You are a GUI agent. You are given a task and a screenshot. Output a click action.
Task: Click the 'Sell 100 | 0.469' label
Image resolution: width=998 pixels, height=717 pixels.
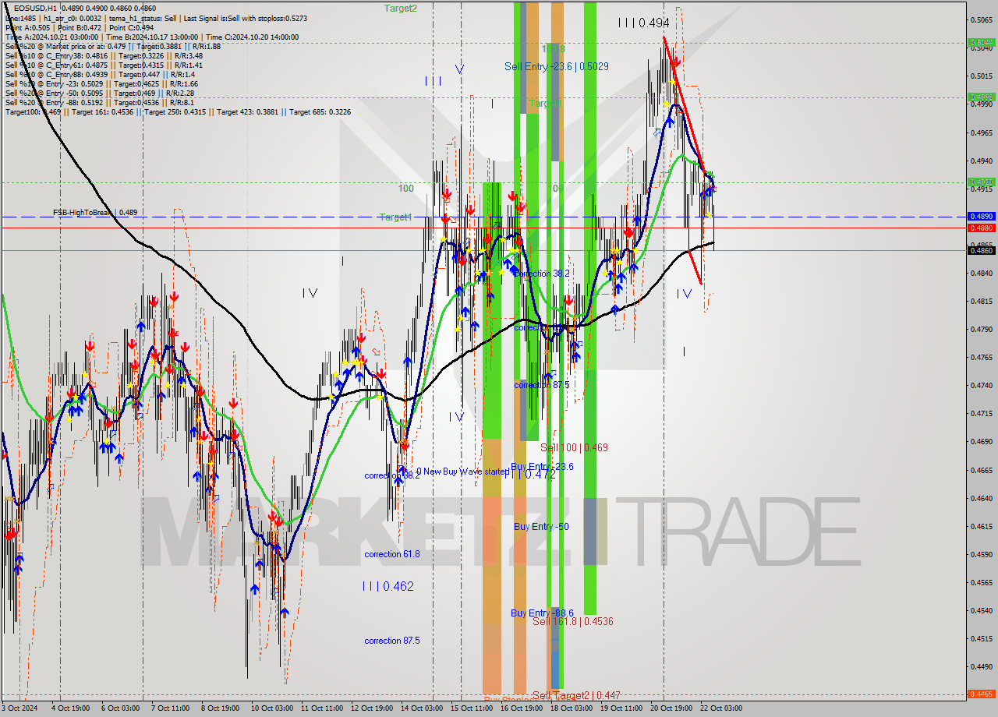coord(574,447)
